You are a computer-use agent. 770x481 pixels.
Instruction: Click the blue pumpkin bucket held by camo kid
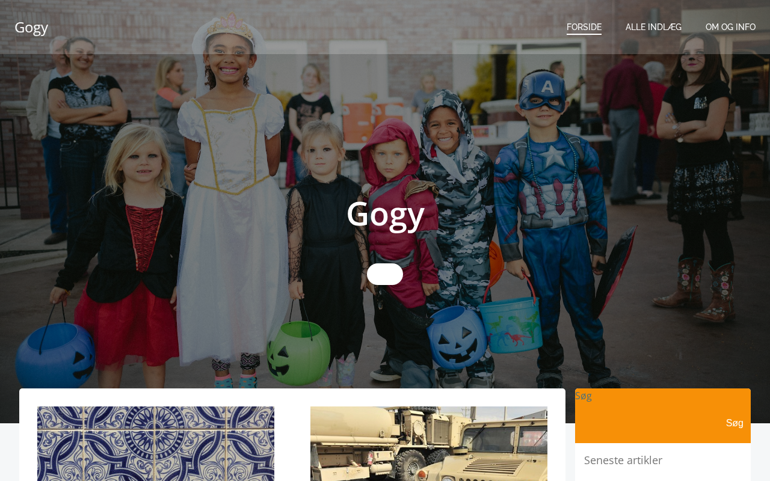coord(457,337)
